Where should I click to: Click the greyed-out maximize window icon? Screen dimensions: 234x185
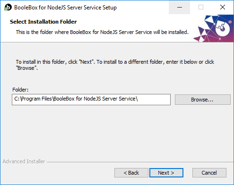pos(201,7)
